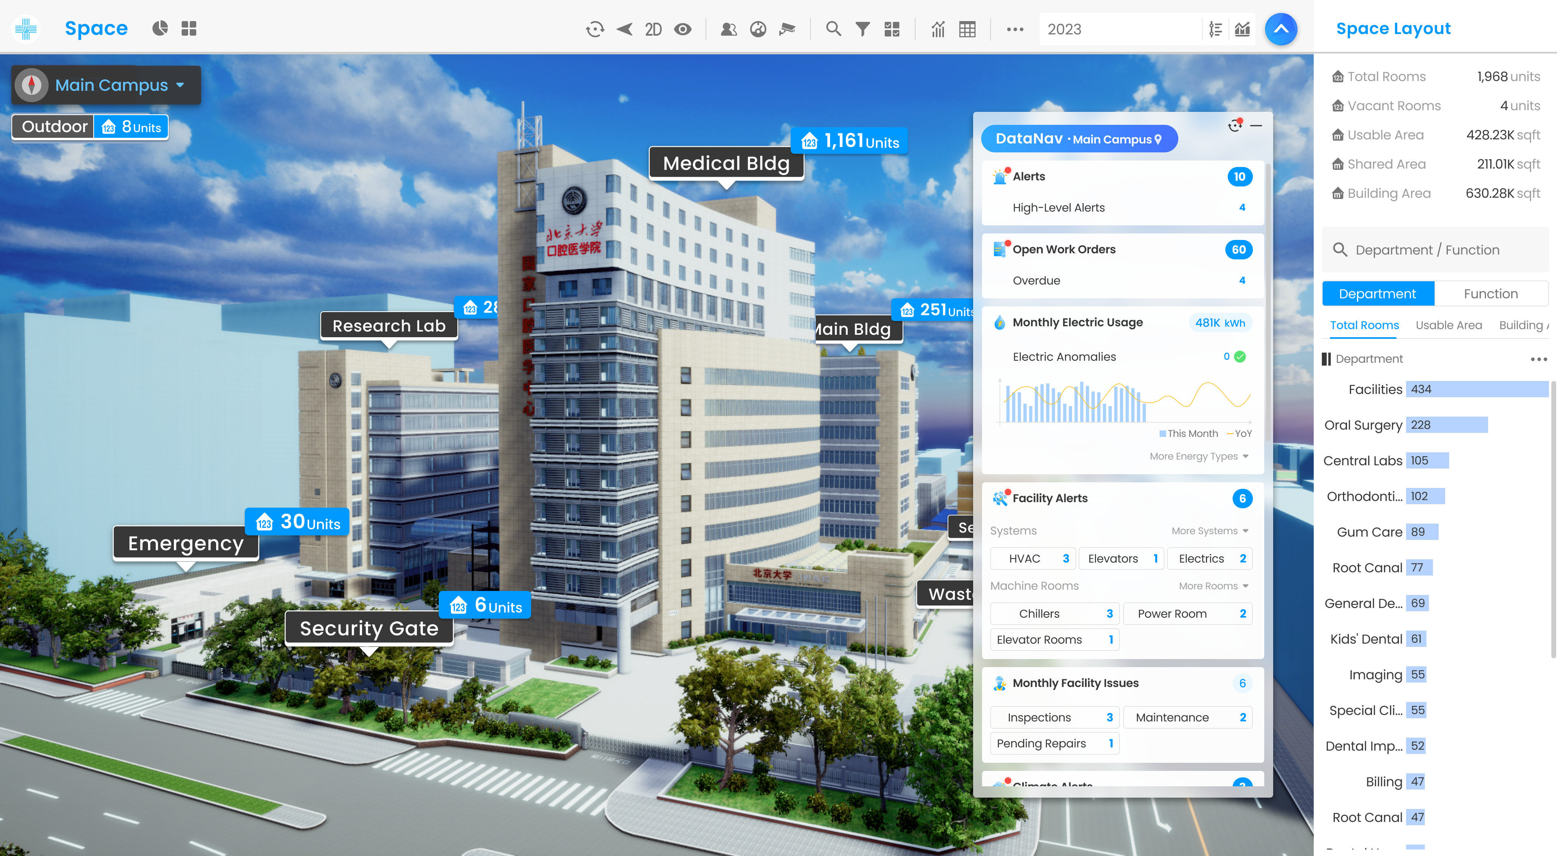Click the security camera icon in toolbar
Image resolution: width=1557 pixels, height=856 pixels.
tap(787, 29)
